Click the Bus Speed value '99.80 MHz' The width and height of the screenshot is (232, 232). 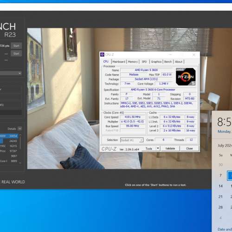pyautogui.click(x=133, y=126)
